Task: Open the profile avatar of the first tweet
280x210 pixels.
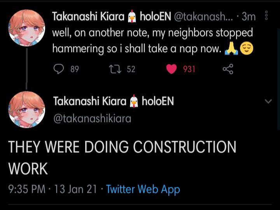Action: click(x=27, y=29)
